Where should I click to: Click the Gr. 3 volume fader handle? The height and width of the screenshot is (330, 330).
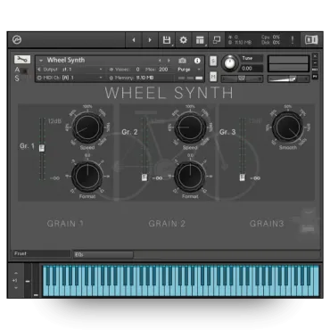243,177
